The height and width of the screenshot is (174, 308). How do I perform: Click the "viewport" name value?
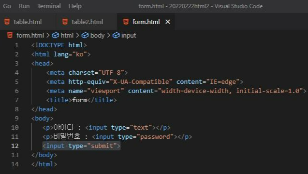(106, 91)
